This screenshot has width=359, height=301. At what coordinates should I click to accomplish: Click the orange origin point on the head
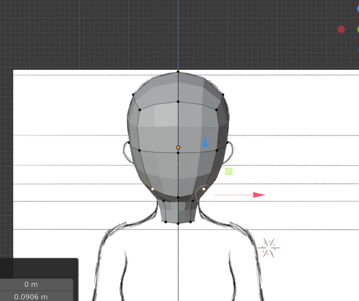coord(178,147)
